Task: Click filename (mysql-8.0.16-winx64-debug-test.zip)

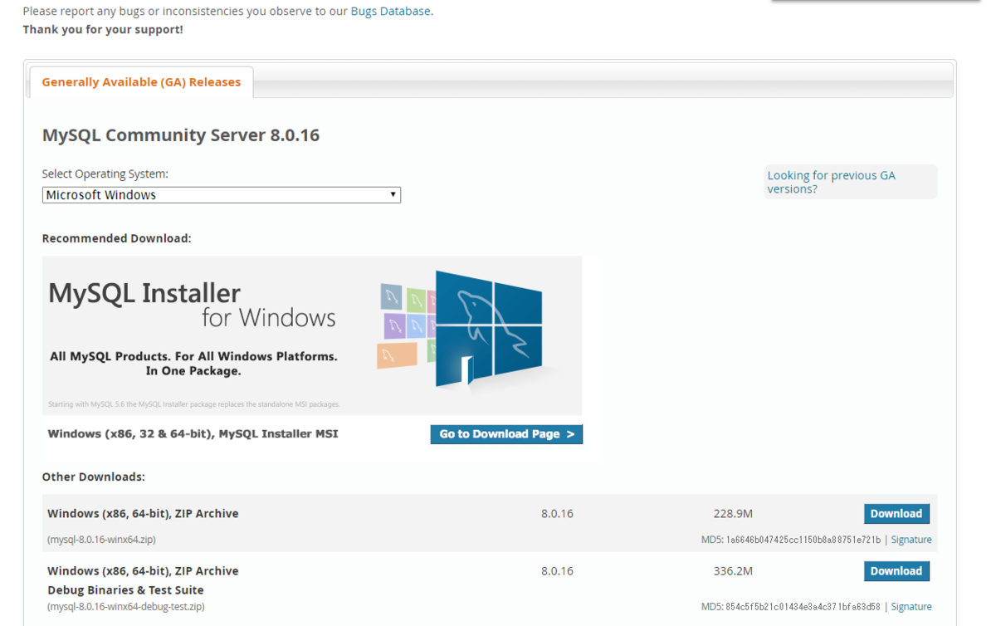Action: pos(126,607)
